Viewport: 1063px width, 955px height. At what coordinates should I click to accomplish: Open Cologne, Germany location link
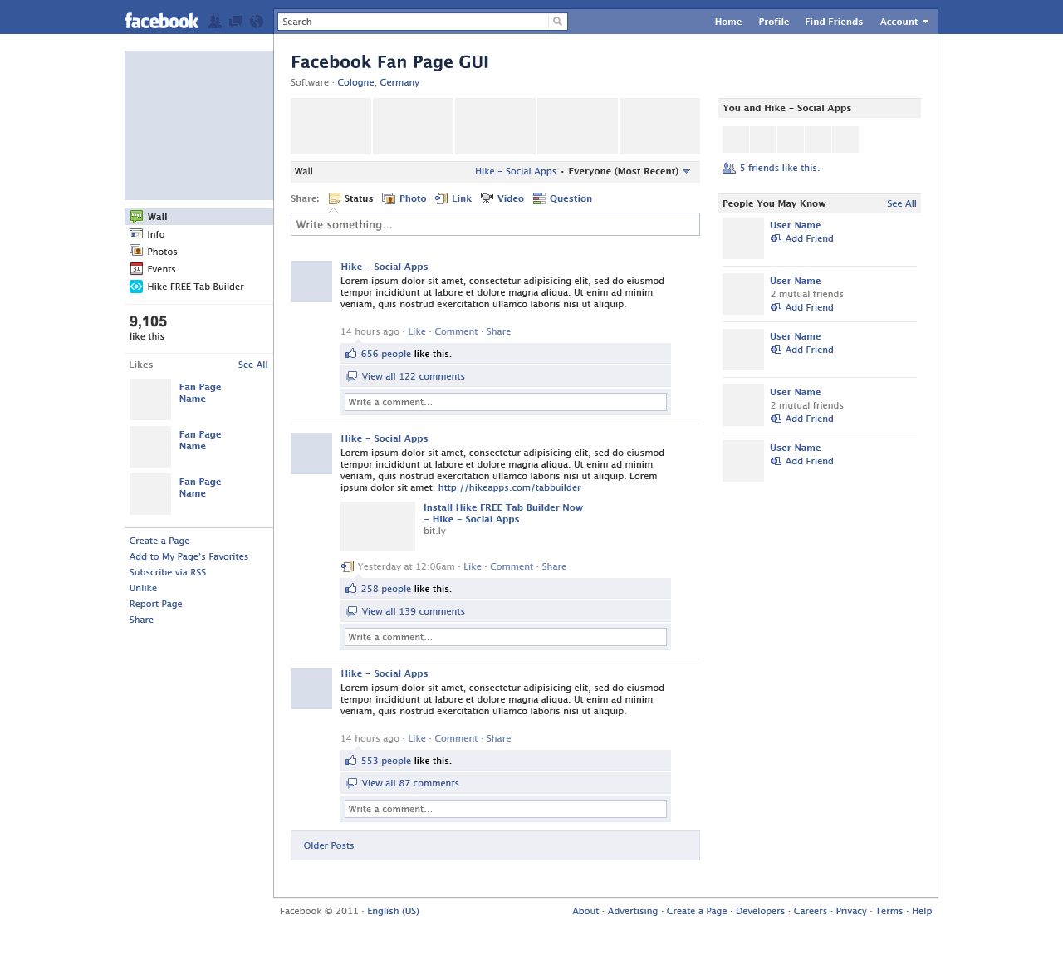(378, 82)
